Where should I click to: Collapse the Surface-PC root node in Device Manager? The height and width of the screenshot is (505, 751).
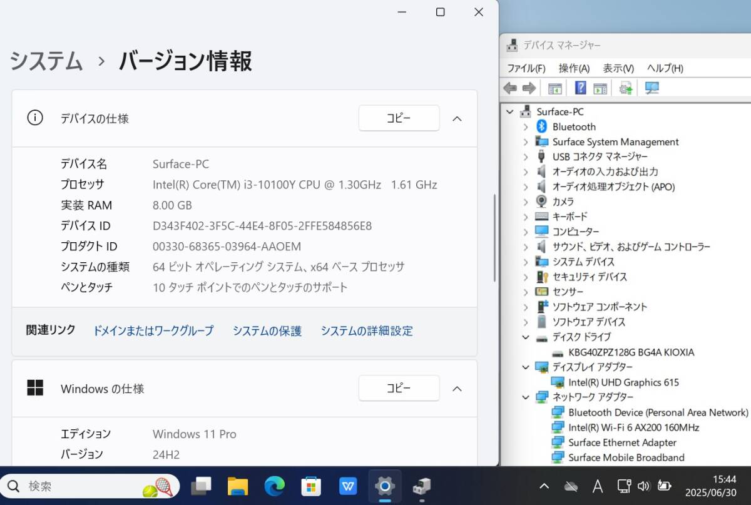pyautogui.click(x=509, y=112)
